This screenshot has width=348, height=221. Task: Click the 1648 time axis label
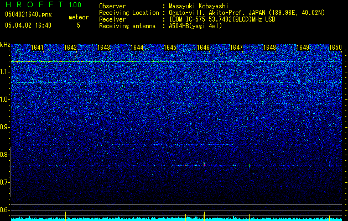click(x=269, y=48)
